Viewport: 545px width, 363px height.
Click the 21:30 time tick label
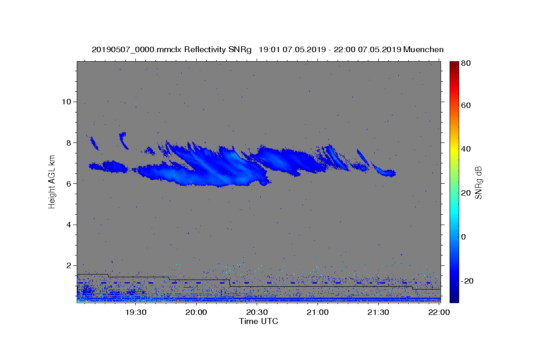pyautogui.click(x=378, y=312)
